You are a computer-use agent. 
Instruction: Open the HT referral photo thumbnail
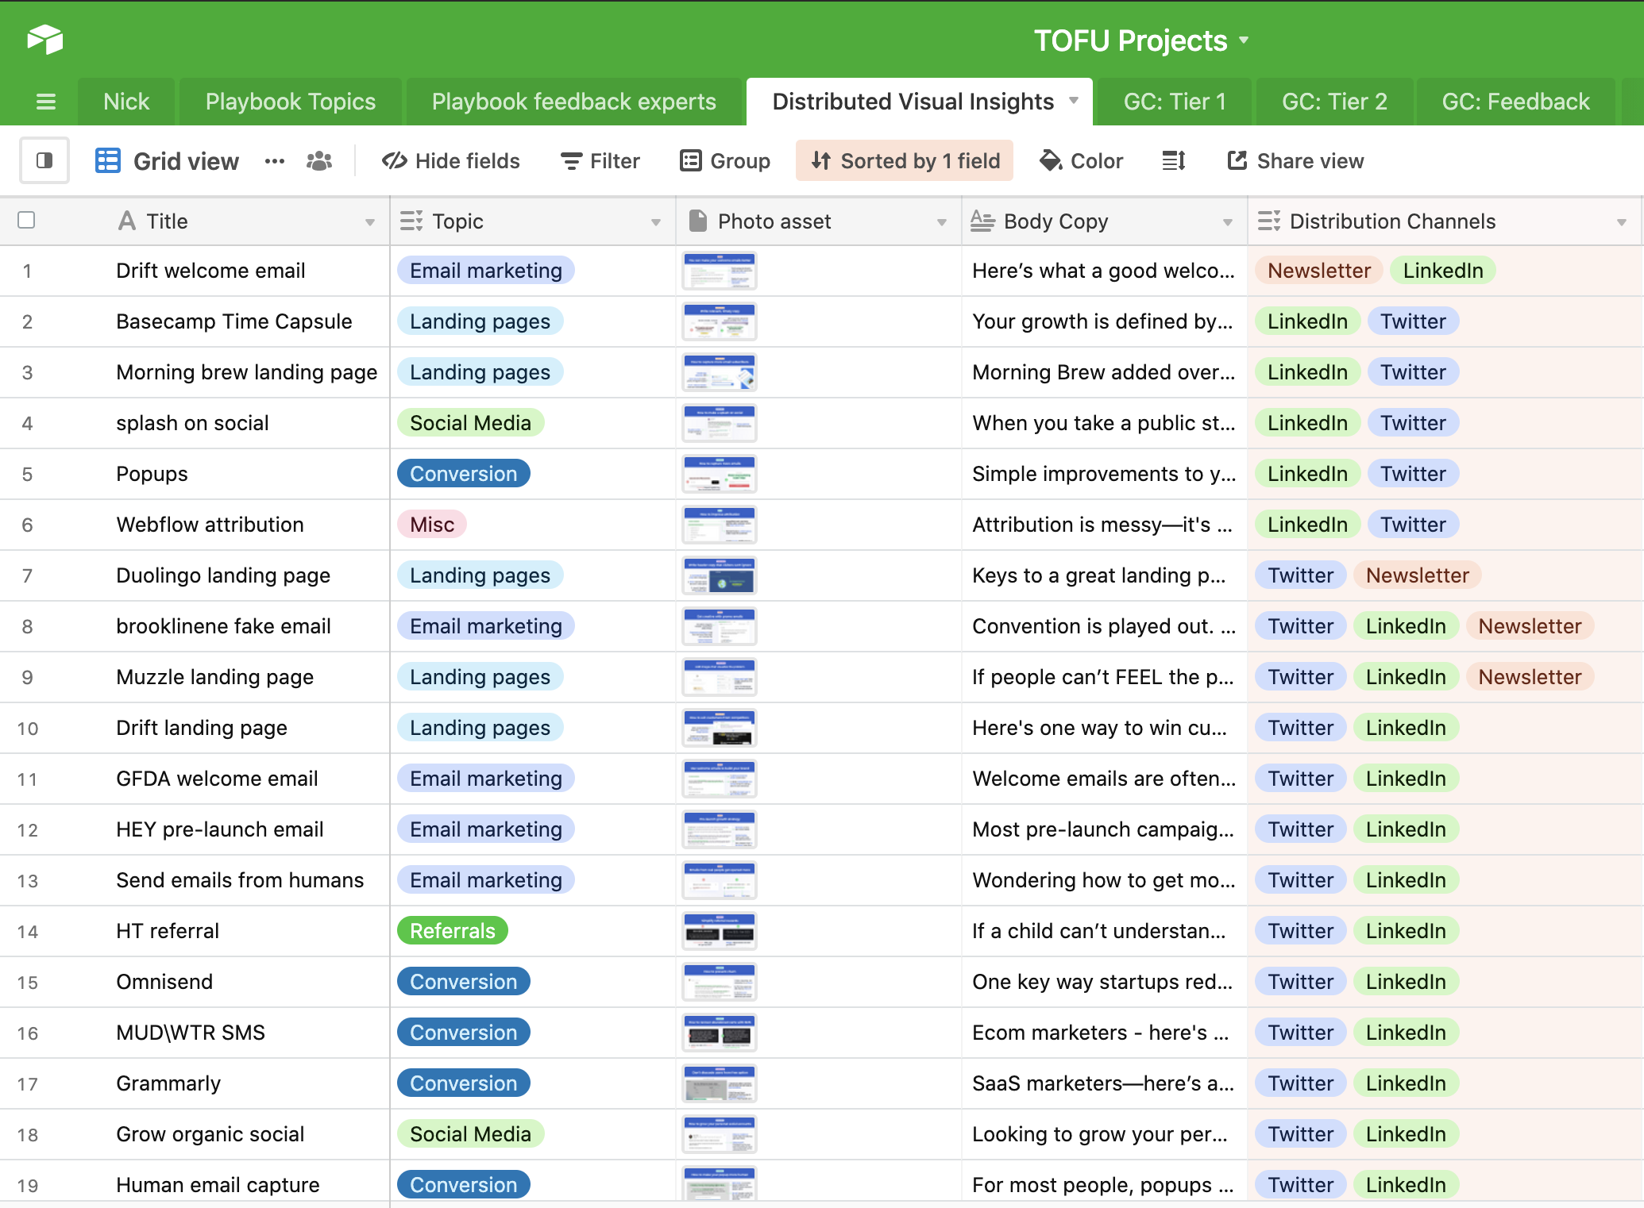click(x=720, y=931)
